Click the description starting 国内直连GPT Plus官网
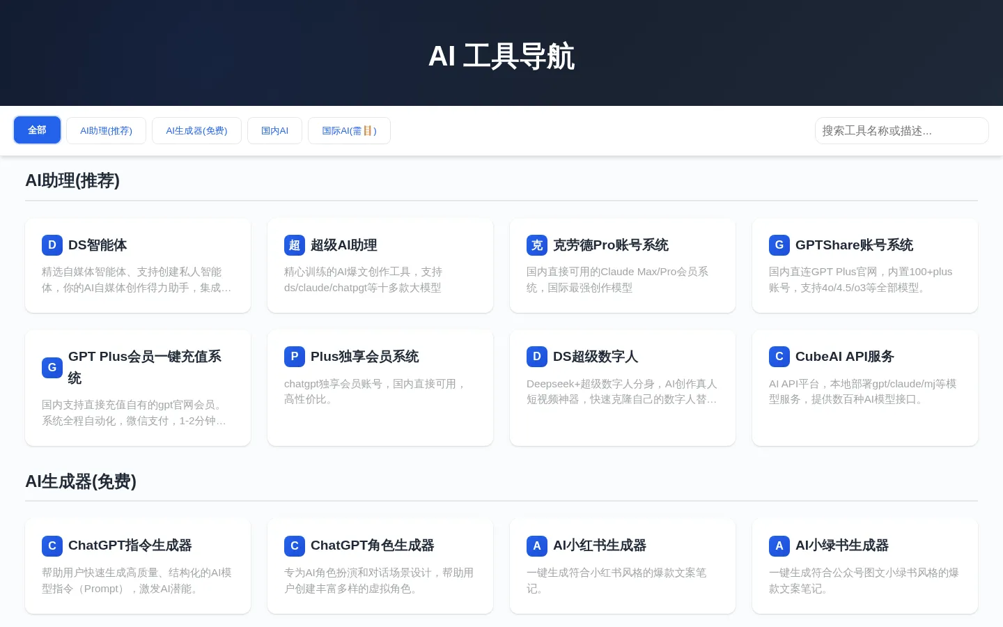Screen dimensions: 1003x627 point(861,280)
